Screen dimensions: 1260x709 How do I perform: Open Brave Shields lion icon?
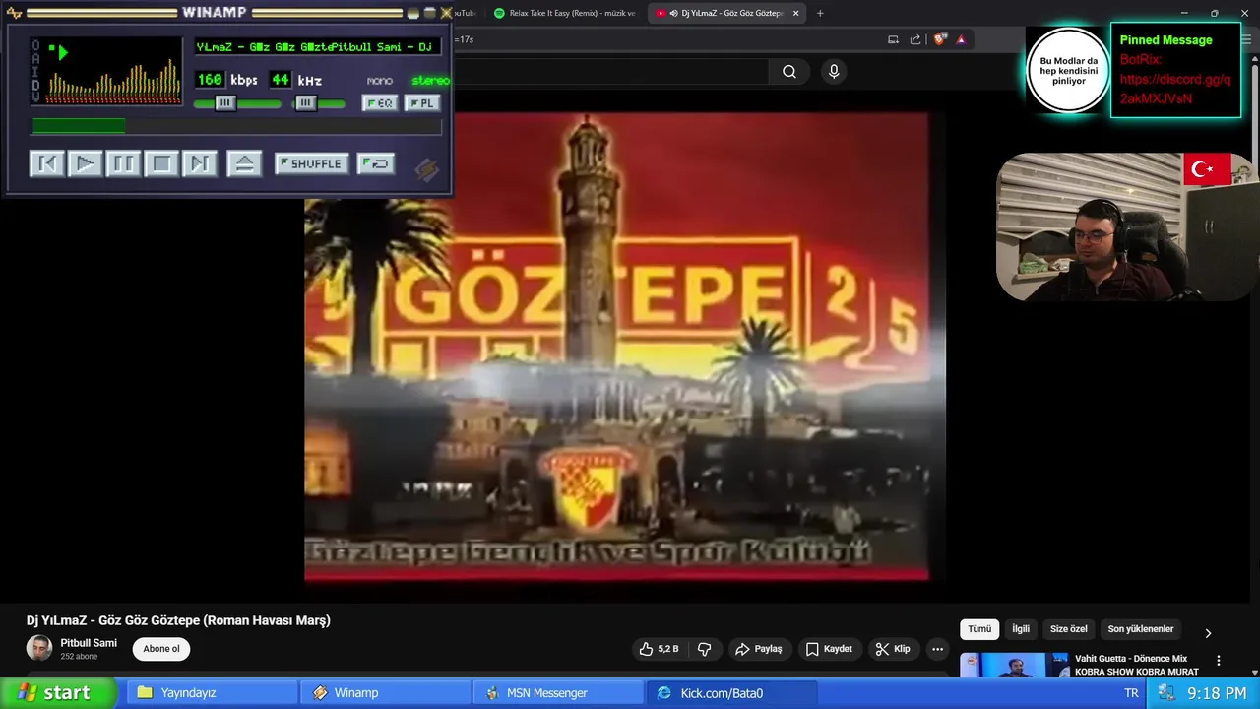[x=940, y=39]
